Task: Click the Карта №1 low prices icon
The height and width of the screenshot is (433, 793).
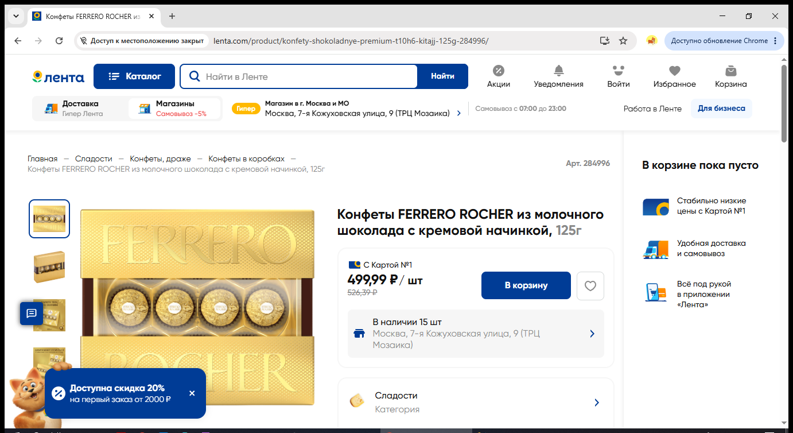Action: tap(656, 207)
